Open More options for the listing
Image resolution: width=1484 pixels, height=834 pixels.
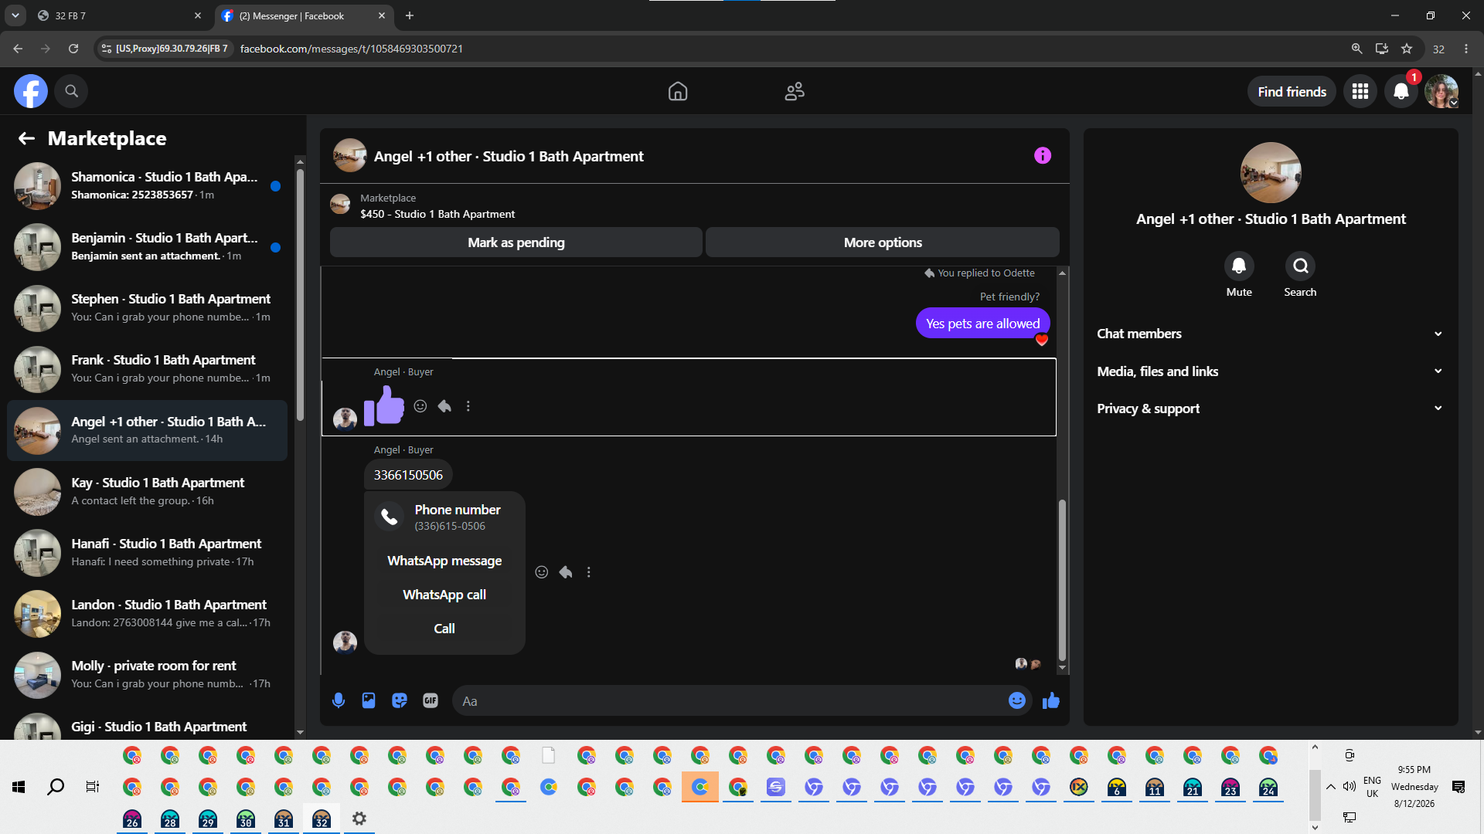[x=883, y=242]
